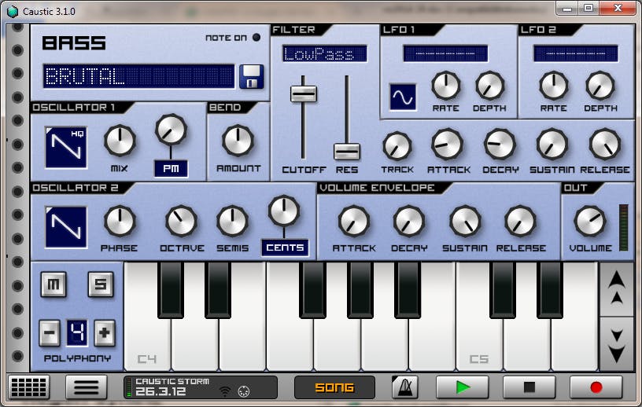Click the OUT VOLUME knob
The image size is (642, 407).
590,222
